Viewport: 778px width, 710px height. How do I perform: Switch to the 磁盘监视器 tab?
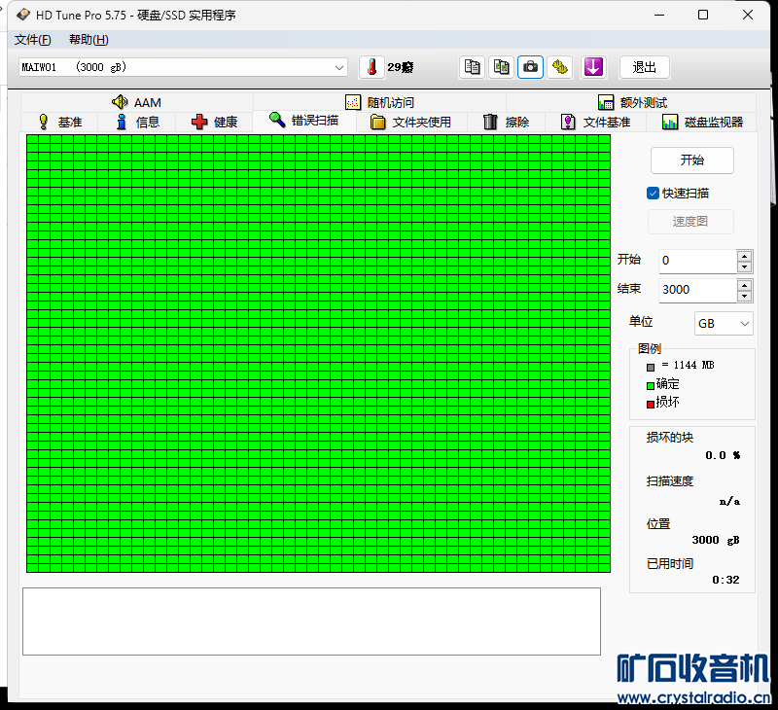click(702, 122)
